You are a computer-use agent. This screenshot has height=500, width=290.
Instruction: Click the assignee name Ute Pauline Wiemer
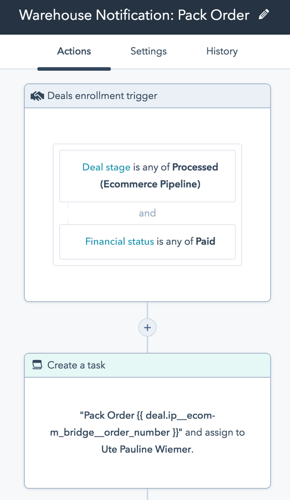pos(146,449)
